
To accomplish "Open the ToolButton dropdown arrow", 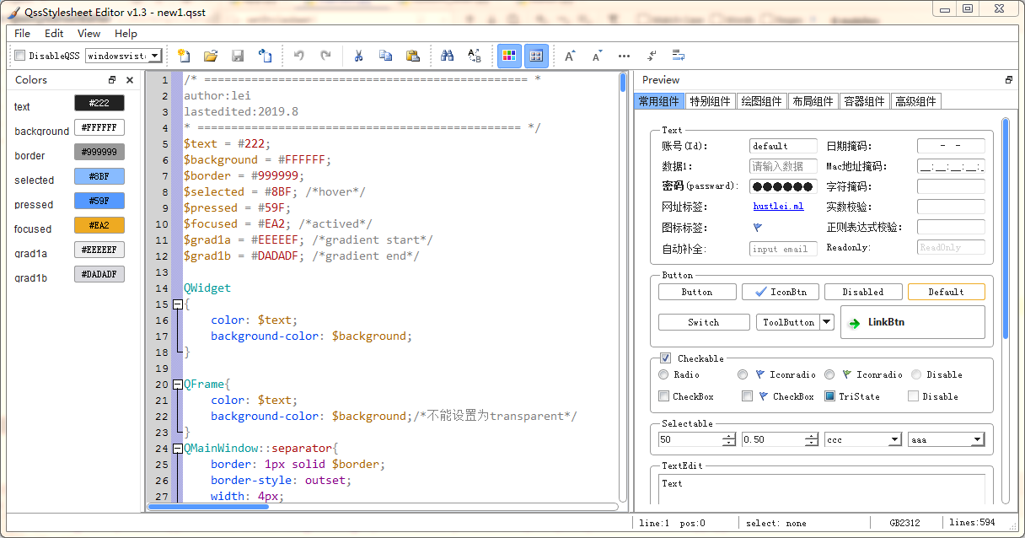I will pyautogui.click(x=827, y=322).
